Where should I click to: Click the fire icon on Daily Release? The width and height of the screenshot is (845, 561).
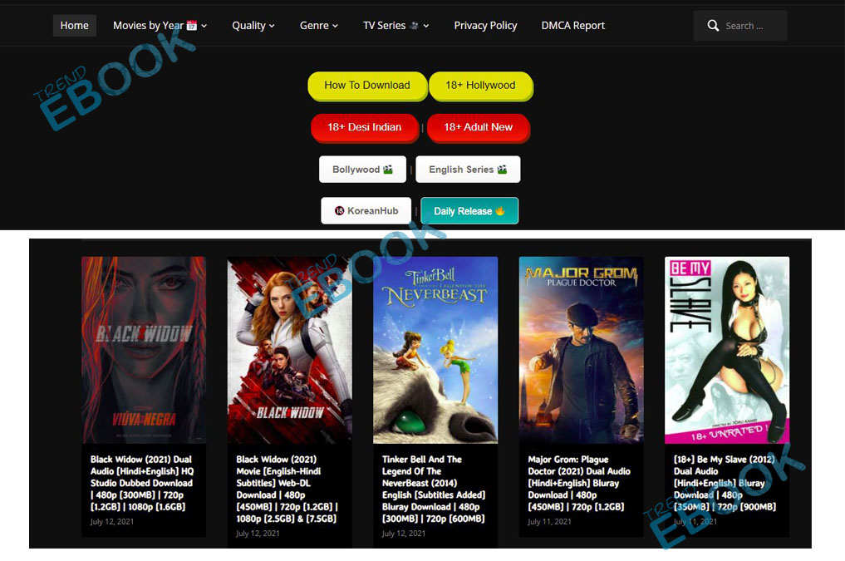[500, 211]
